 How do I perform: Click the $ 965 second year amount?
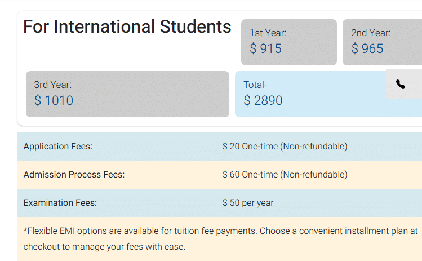coord(367,49)
